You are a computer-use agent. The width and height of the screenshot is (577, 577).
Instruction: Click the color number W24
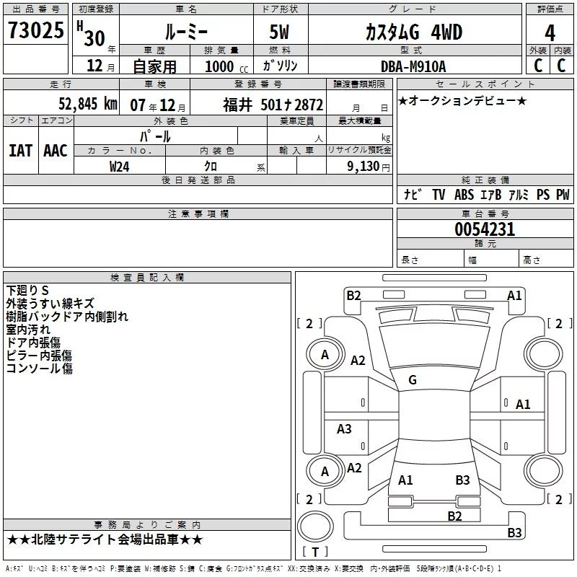coord(120,167)
